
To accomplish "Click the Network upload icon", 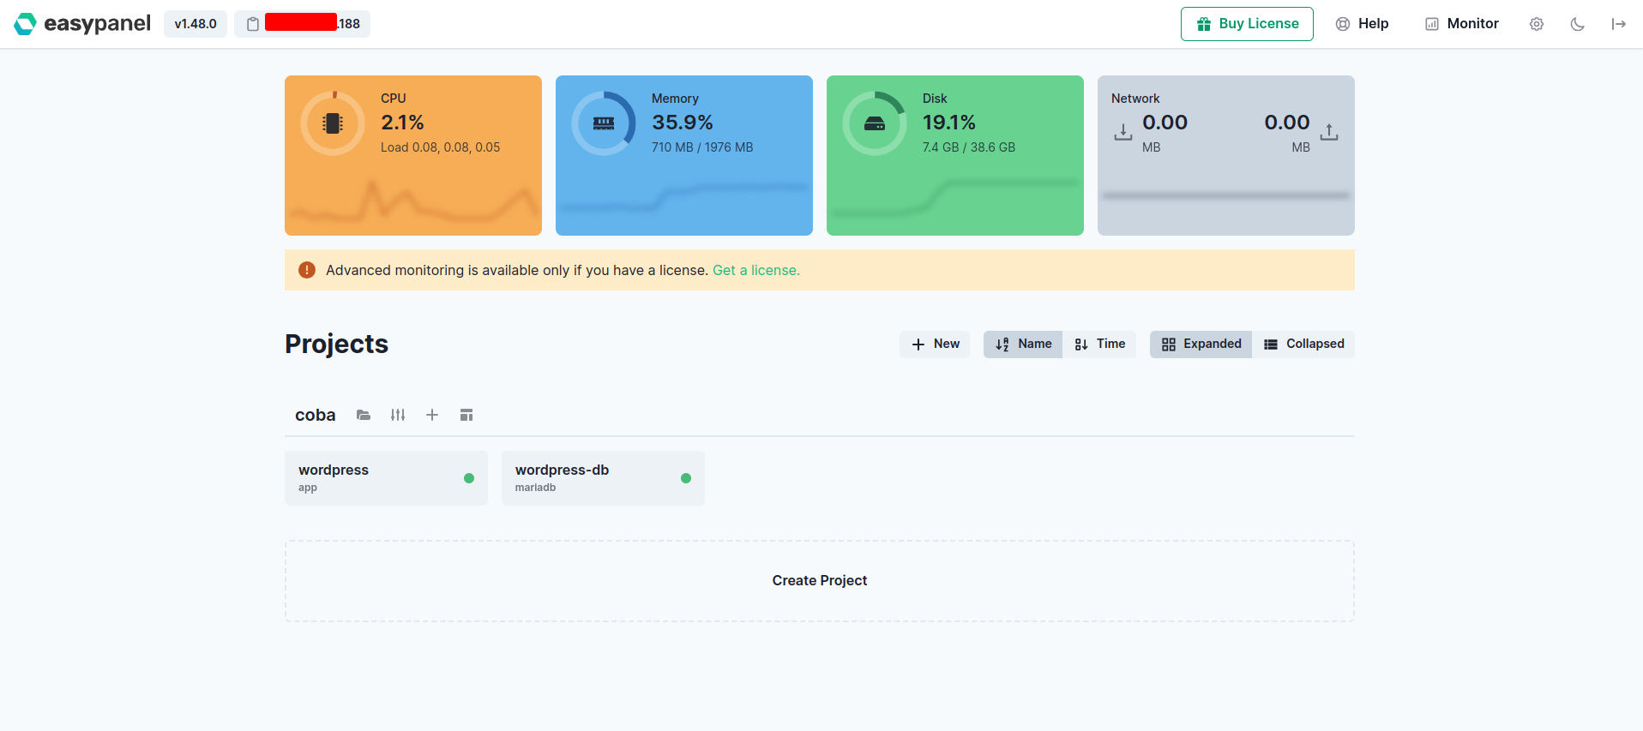I will click(1329, 132).
